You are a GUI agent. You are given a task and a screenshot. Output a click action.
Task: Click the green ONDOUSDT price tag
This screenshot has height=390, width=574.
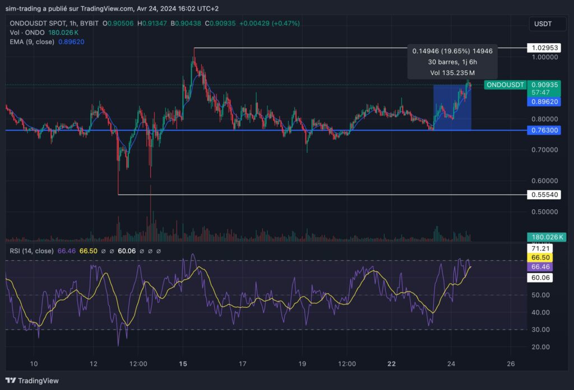tap(504, 85)
